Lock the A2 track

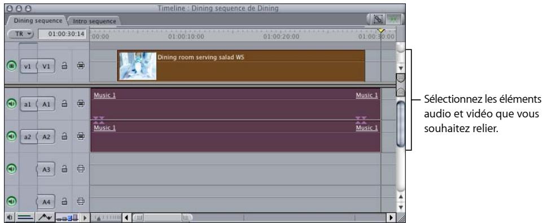pos(64,137)
